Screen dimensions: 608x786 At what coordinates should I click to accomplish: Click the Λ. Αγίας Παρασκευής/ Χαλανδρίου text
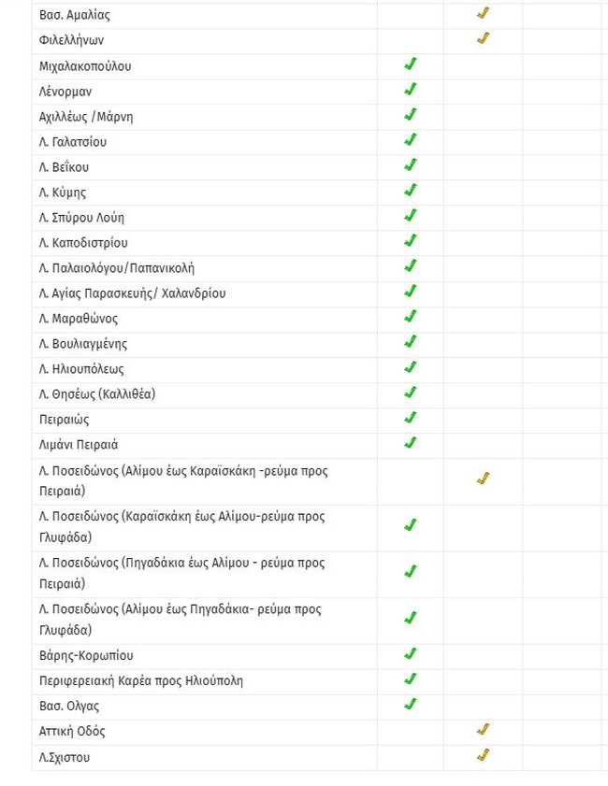(x=132, y=293)
